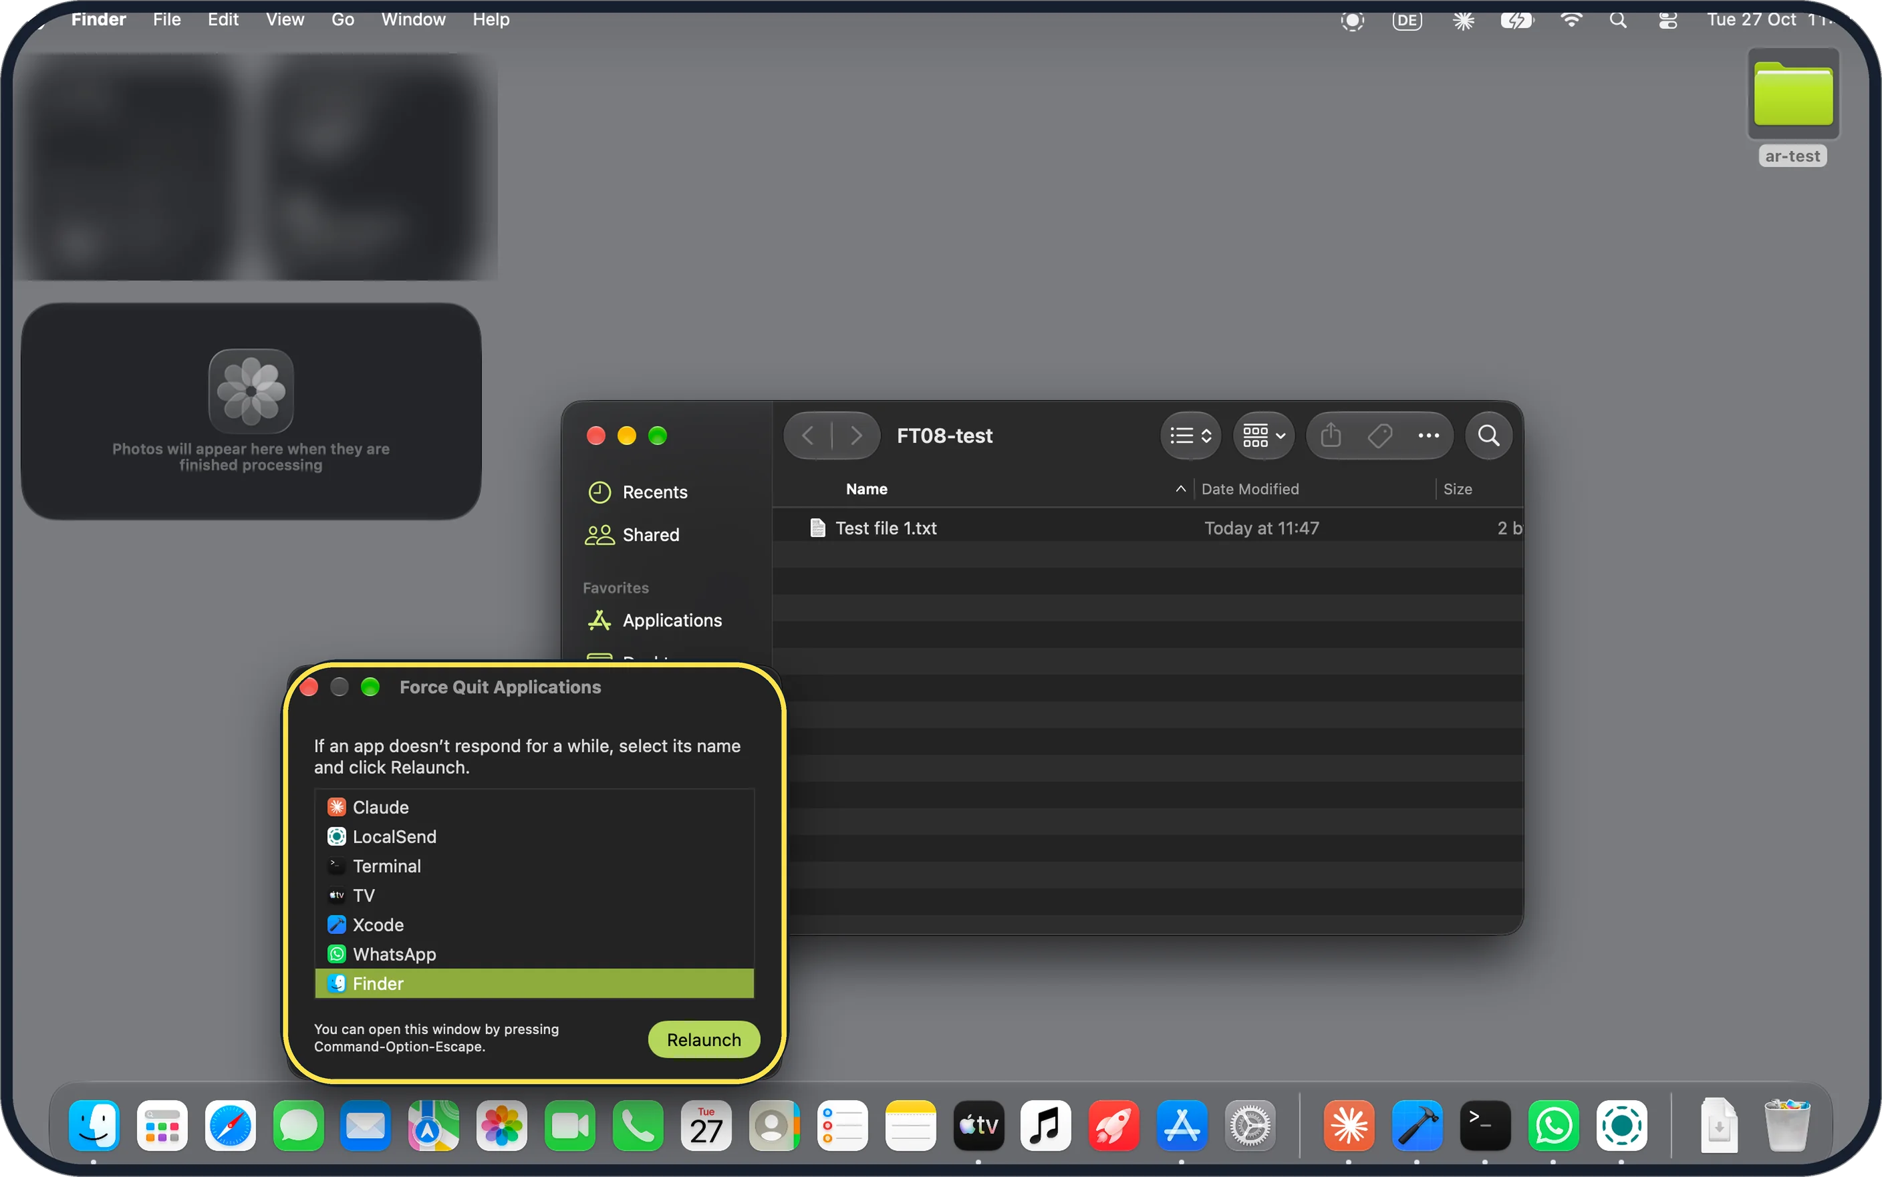The width and height of the screenshot is (1882, 1177).
Task: Select Finder row in Force Quit list
Action: (534, 983)
